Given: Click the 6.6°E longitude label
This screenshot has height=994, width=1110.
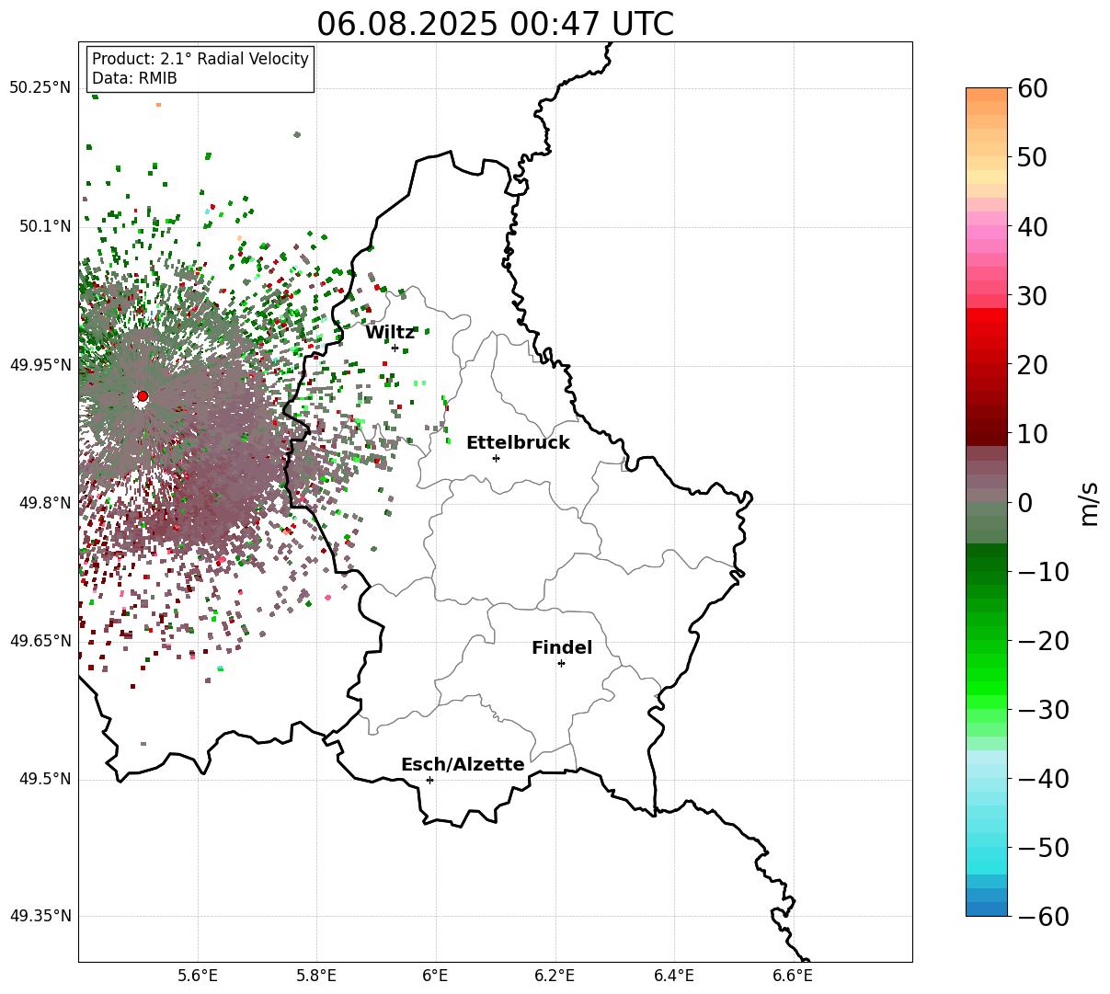Looking at the screenshot, I should click(x=793, y=976).
